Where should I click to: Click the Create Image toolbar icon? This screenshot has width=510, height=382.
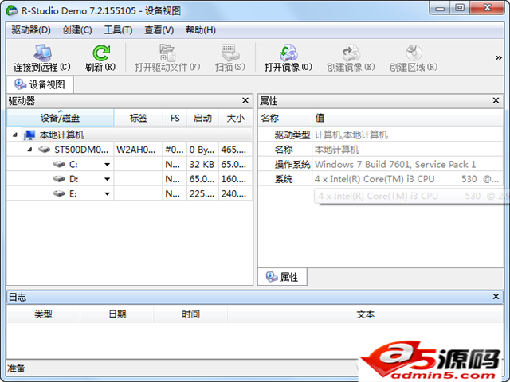[351, 53]
